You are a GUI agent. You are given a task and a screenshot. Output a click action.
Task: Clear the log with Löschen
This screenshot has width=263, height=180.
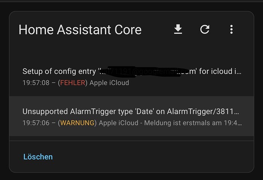tap(38, 157)
